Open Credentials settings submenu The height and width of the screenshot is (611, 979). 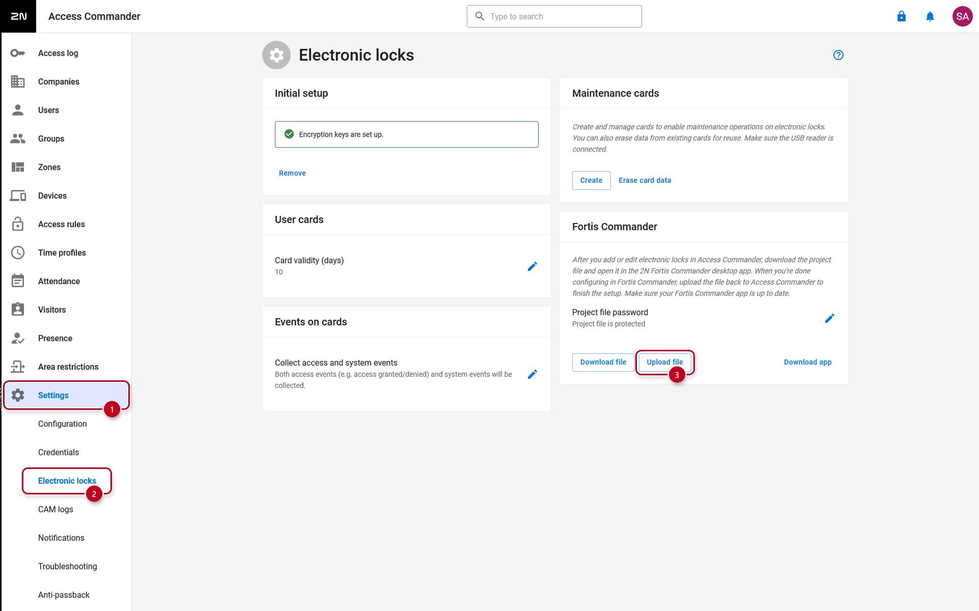[59, 452]
